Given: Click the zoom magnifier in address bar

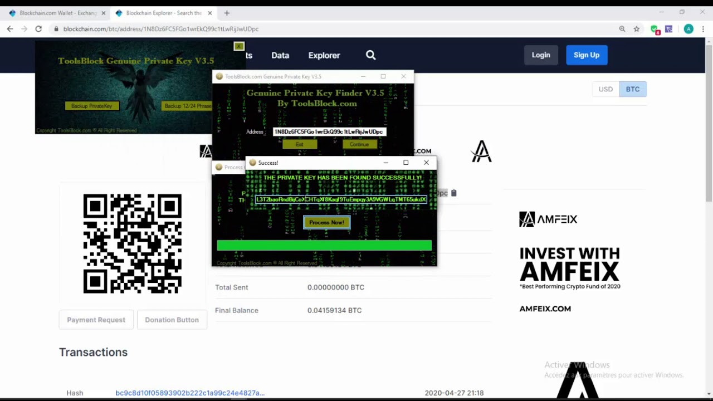Looking at the screenshot, I should click(622, 29).
